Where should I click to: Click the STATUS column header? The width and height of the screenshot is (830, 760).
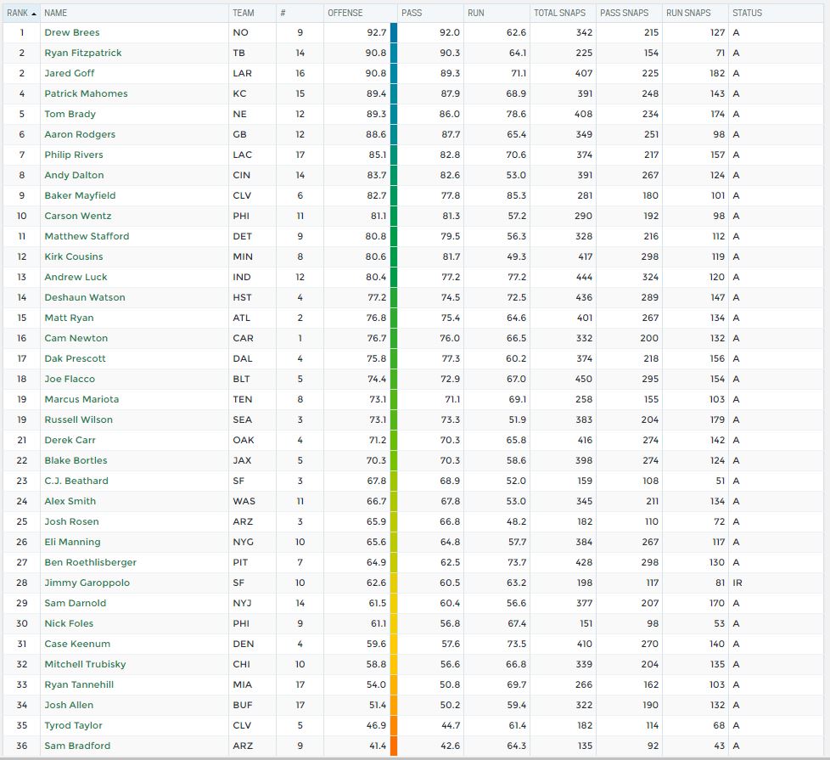pyautogui.click(x=747, y=14)
